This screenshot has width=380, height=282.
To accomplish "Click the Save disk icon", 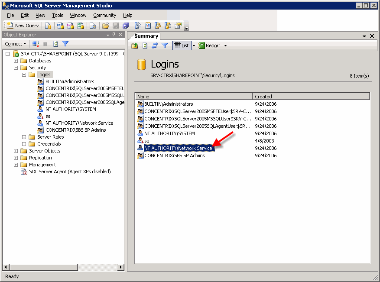I will [x=116, y=26].
